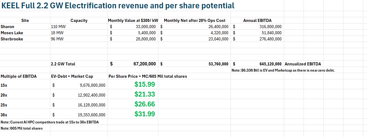
Task: Click the Site column header
Action: pos(25,21)
